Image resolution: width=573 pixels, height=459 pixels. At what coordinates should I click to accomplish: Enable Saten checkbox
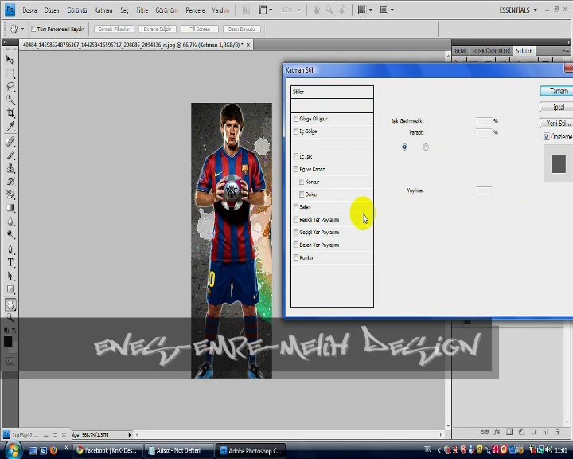pos(295,207)
